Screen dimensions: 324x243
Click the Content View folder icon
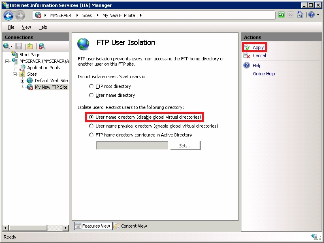(117, 226)
